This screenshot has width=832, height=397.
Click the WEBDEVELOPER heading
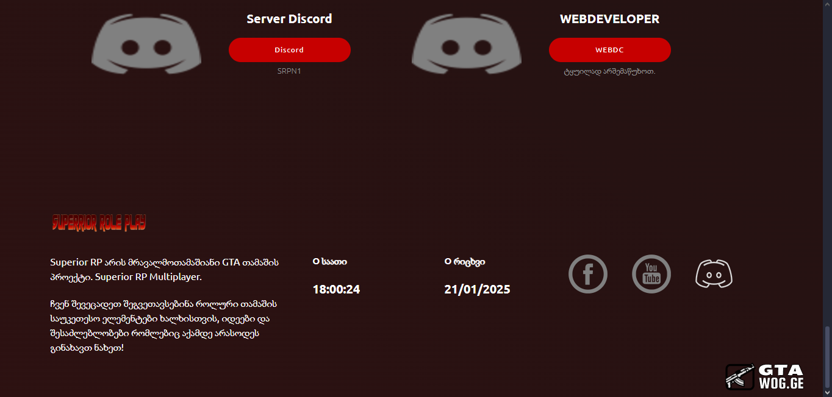(x=609, y=19)
